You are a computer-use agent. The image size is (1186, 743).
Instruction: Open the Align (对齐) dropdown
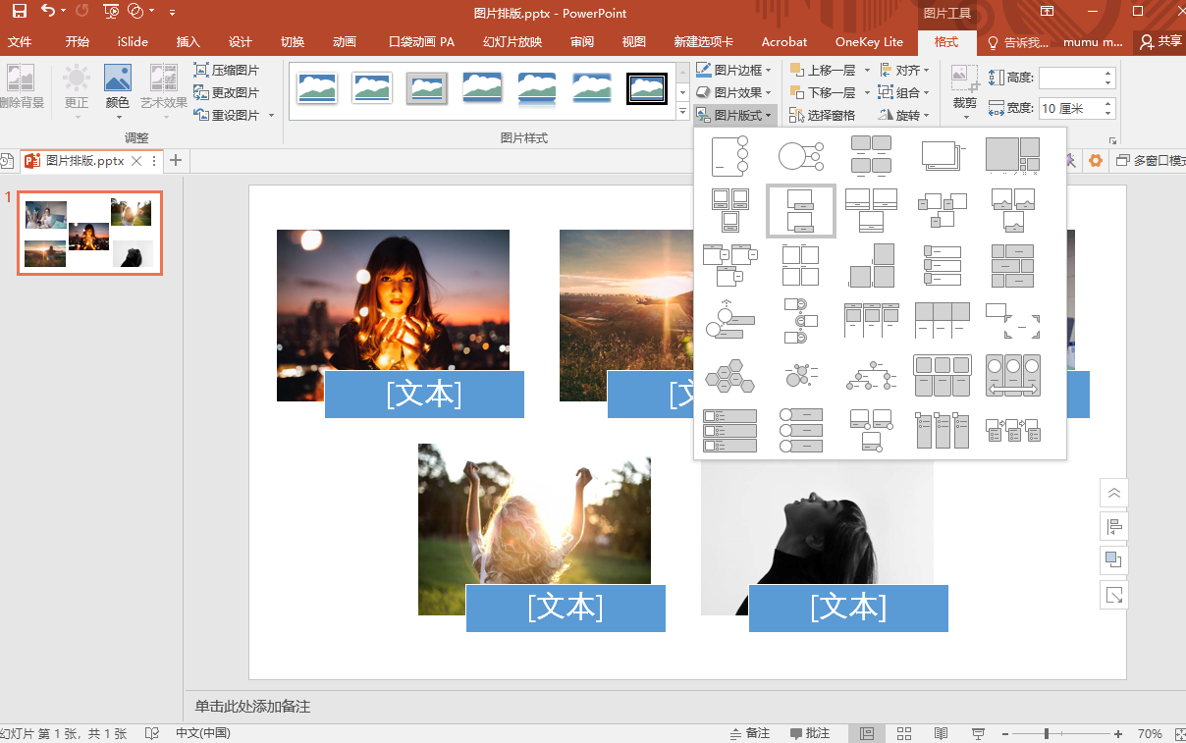point(904,70)
